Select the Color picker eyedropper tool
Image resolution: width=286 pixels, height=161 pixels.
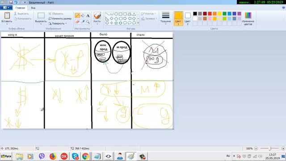(83, 22)
